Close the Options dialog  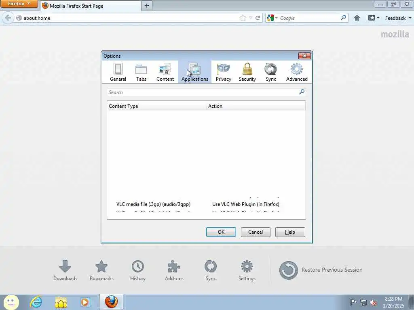(304, 56)
